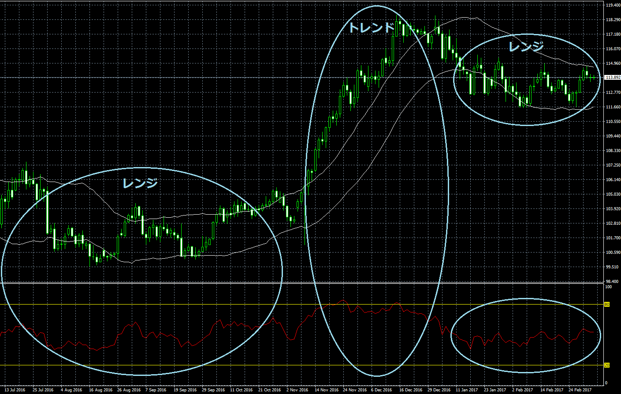Click the 6 Dec 2016 date label
Viewport: 621px width, 394px height.
[381, 390]
